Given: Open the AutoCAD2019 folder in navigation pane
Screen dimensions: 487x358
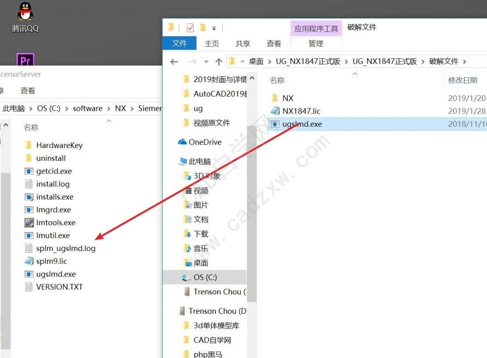Looking at the screenshot, I should 215,94.
